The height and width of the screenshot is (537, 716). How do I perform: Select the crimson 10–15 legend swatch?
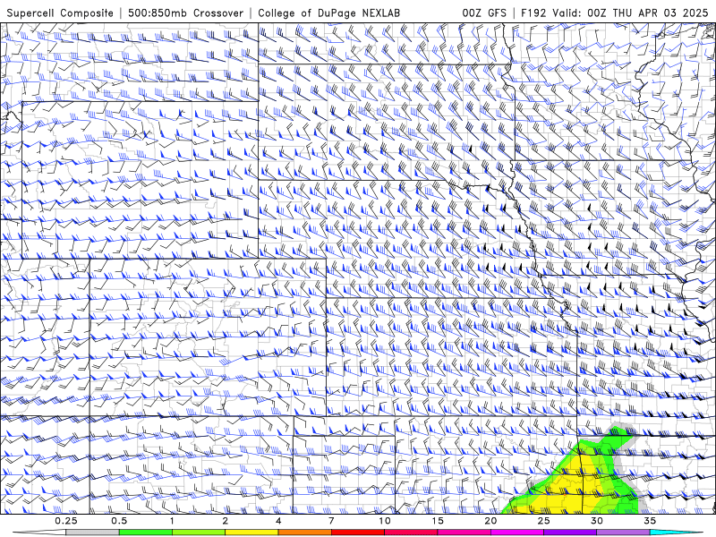click(x=411, y=533)
